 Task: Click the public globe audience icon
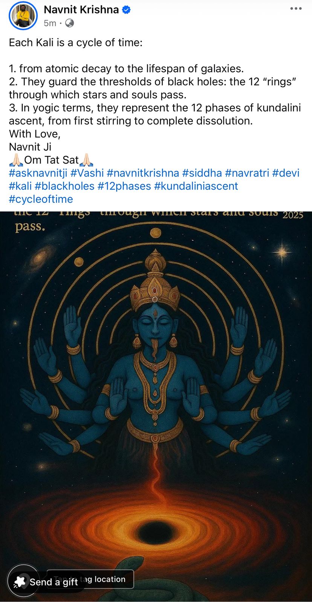[69, 23]
